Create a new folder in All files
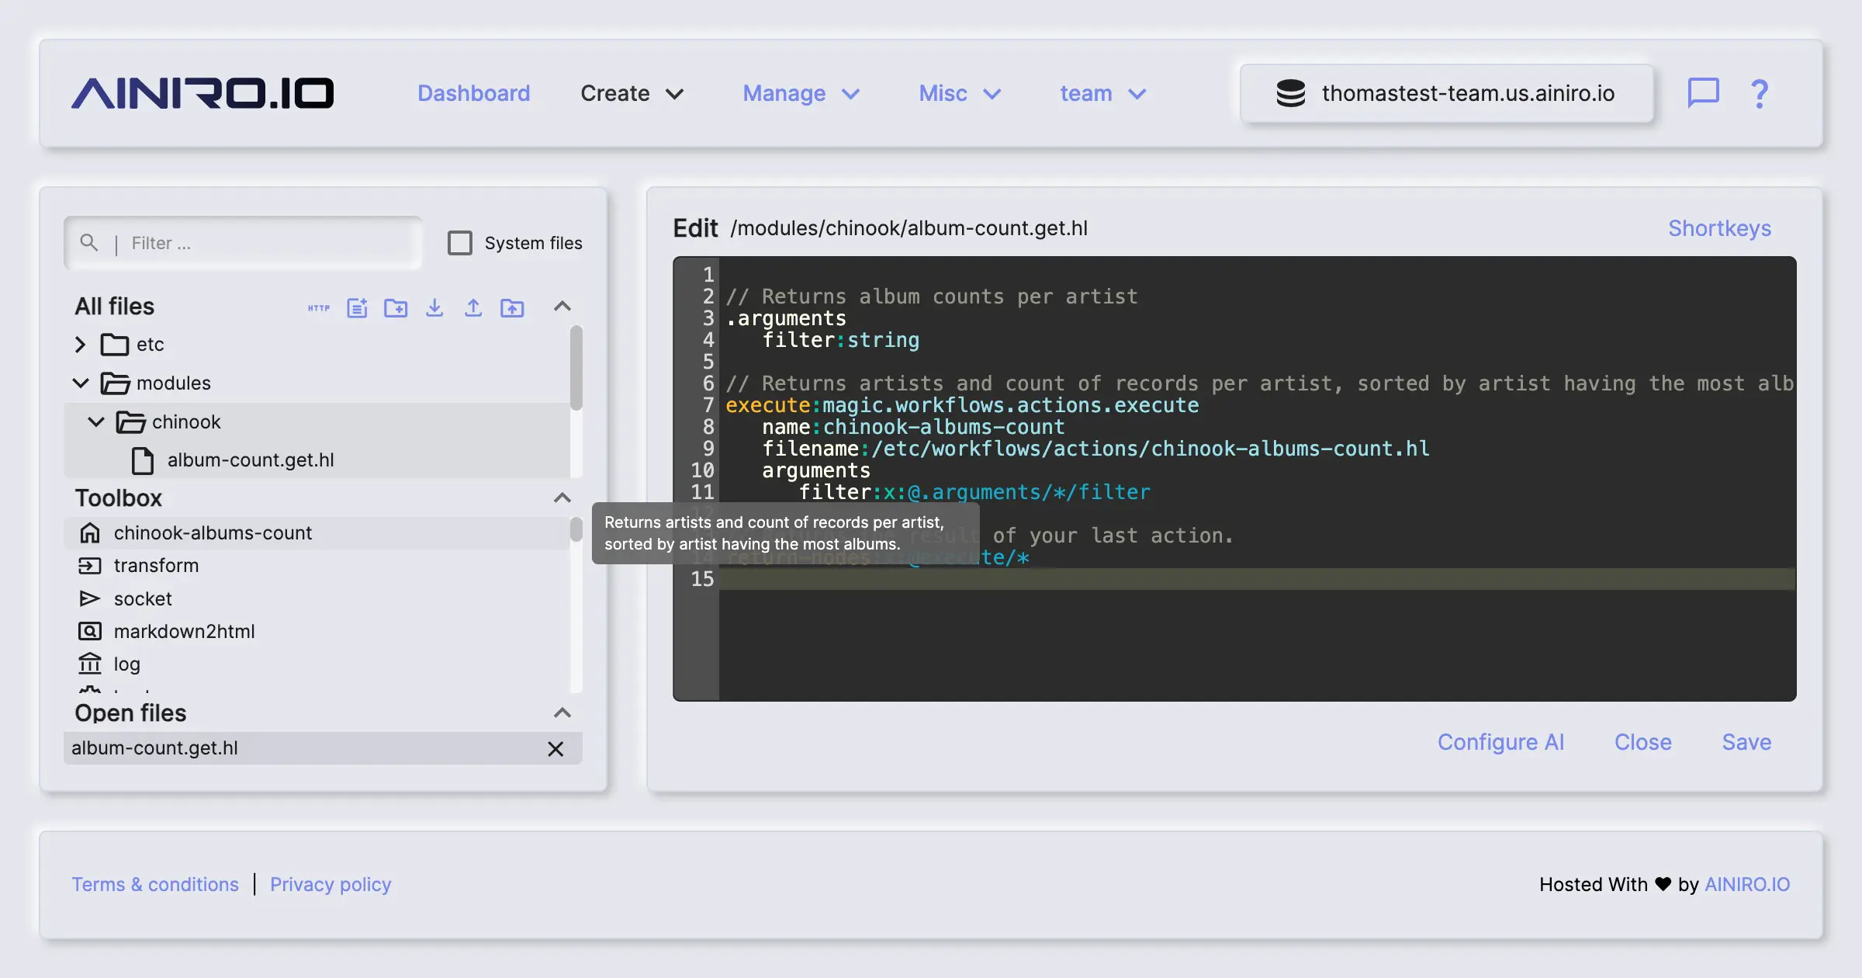1862x978 pixels. [x=396, y=307]
